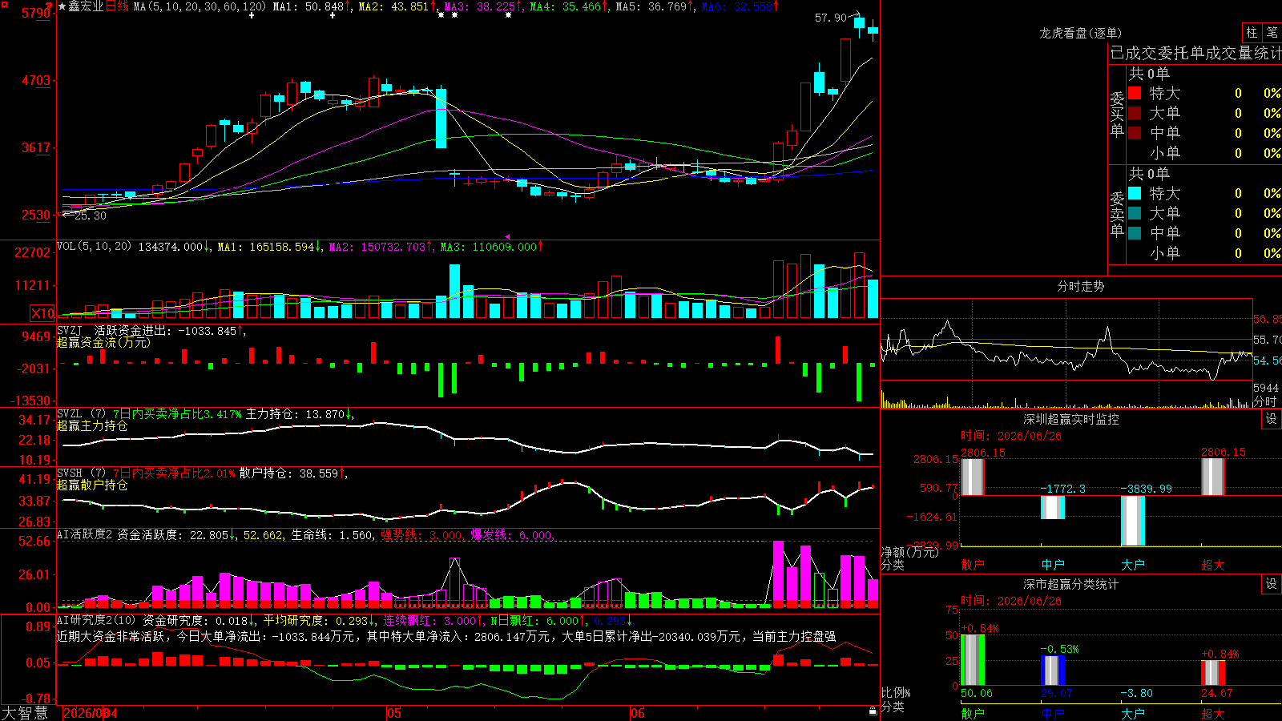
Task: Click the 超赢资金流(万元) label
Action: pos(103,342)
